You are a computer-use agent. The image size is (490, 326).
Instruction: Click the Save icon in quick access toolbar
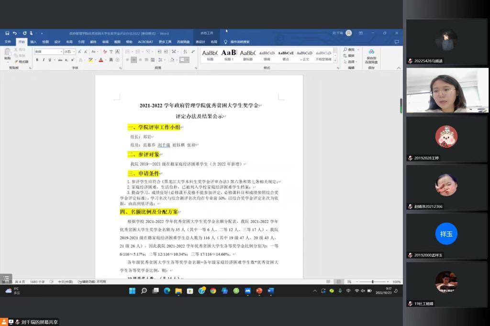pyautogui.click(x=7, y=33)
